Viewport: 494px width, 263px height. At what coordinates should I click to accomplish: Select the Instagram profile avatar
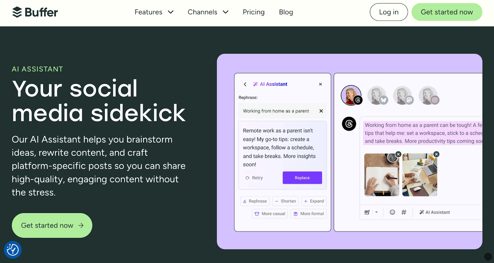click(x=429, y=95)
